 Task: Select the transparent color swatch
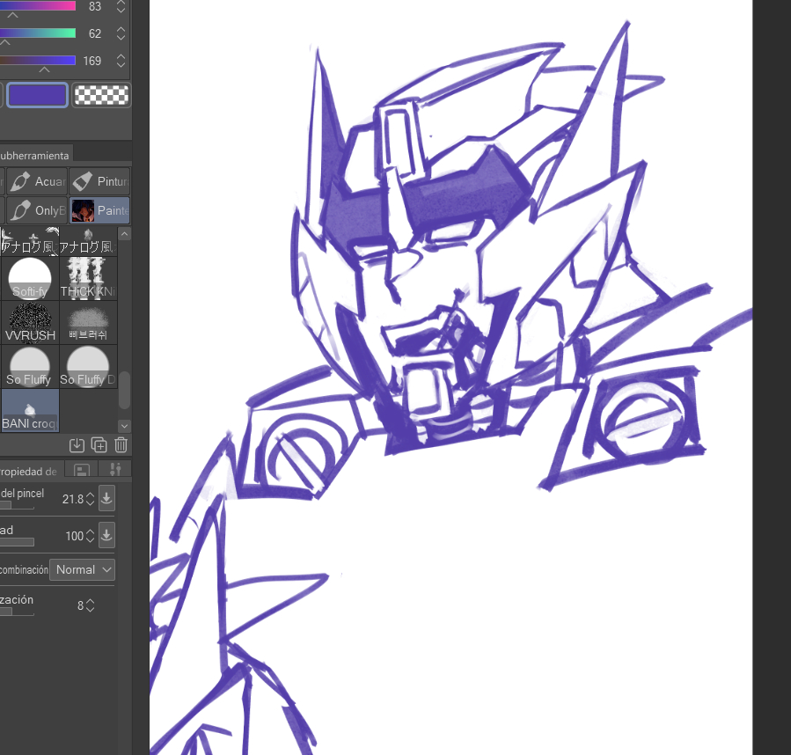pyautogui.click(x=101, y=95)
